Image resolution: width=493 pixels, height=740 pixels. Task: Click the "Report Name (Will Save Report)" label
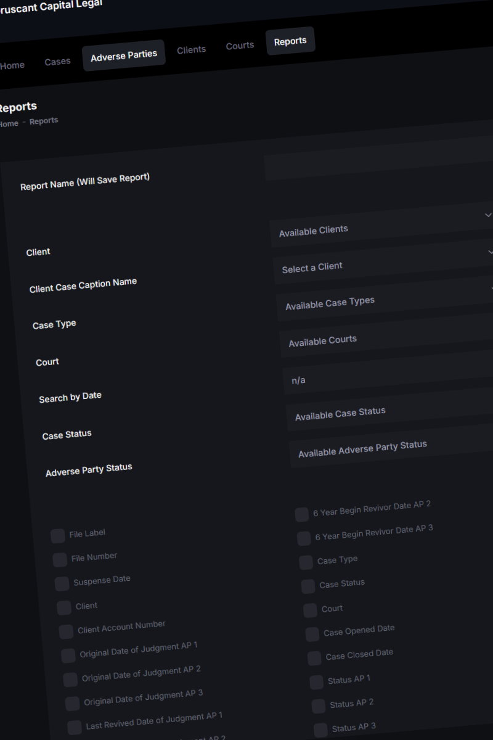(85, 182)
